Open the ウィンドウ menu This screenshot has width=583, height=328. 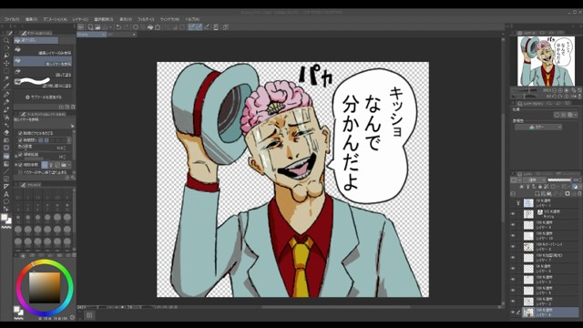[169, 19]
